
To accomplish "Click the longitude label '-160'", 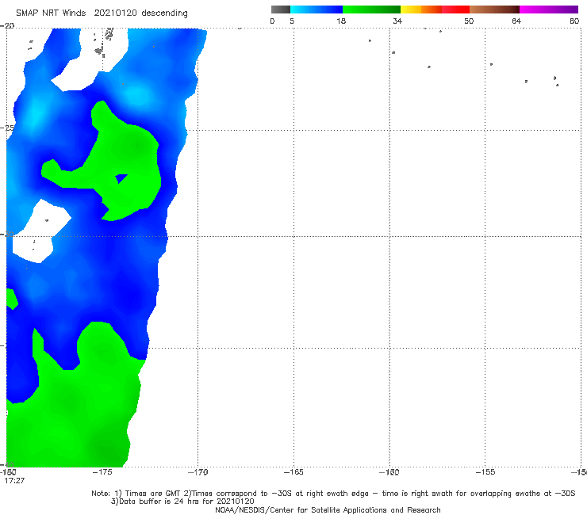I will pos(389,472).
